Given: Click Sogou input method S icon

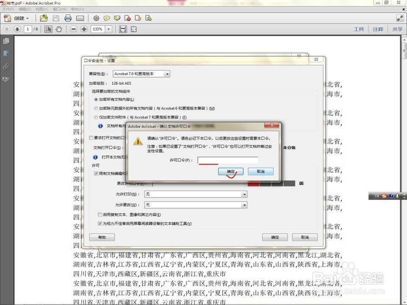Looking at the screenshot, I should 384,196.
